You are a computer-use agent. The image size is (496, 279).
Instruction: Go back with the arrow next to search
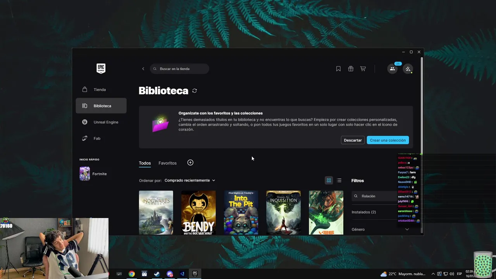[143, 69]
